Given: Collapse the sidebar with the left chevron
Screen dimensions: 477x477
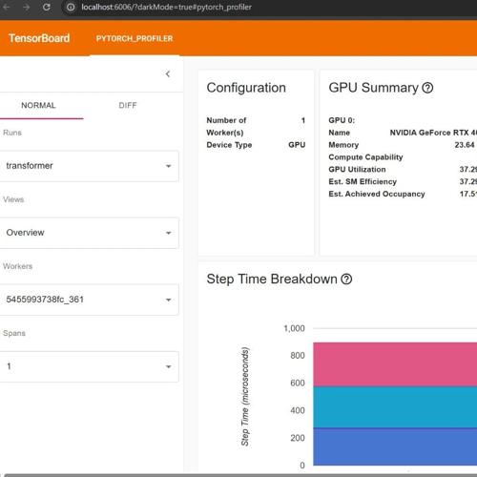Looking at the screenshot, I should pyautogui.click(x=168, y=74).
